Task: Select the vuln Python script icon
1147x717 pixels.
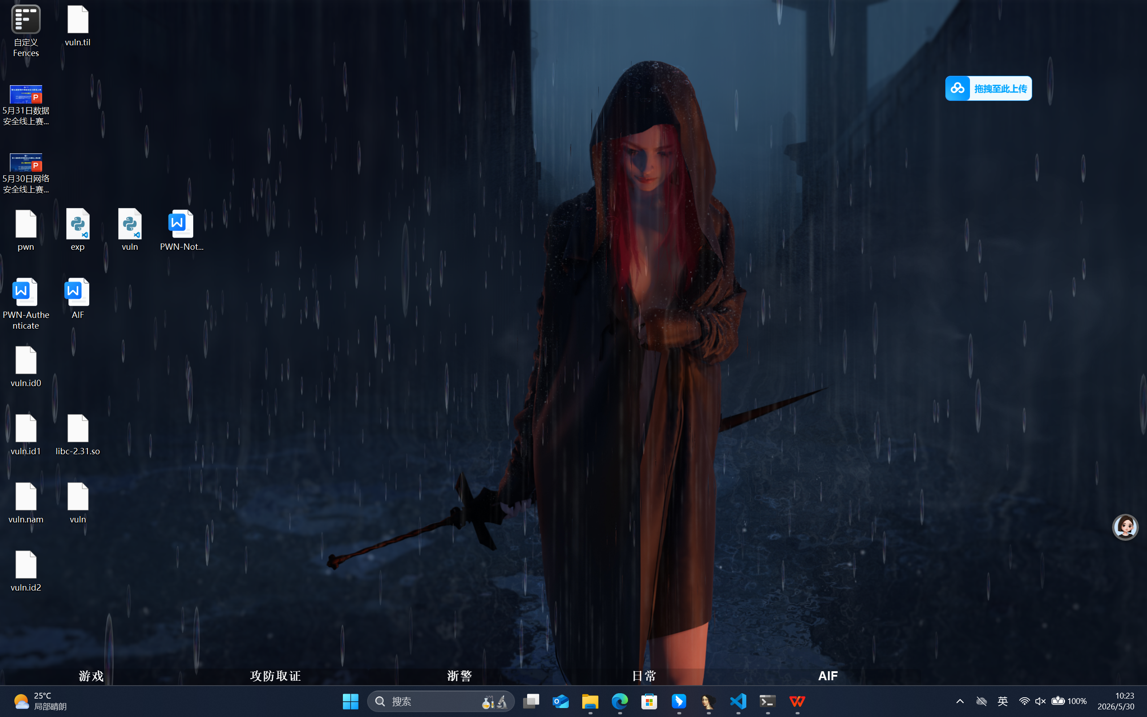Action: click(x=130, y=230)
